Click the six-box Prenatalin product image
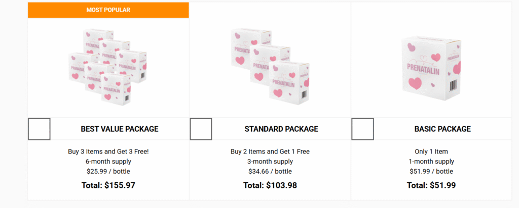The height and width of the screenshot is (208, 519). [108, 66]
